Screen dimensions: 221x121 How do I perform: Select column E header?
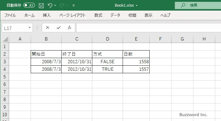pyautogui.click(x=136, y=39)
